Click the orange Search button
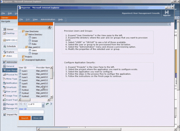 coord(25,118)
